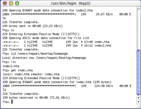Click the scrollbar track above the thumb
Screen dimensions: 141x109
click(138, 29)
